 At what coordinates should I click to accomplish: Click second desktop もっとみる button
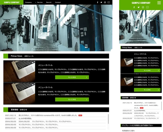tap(72, 99)
